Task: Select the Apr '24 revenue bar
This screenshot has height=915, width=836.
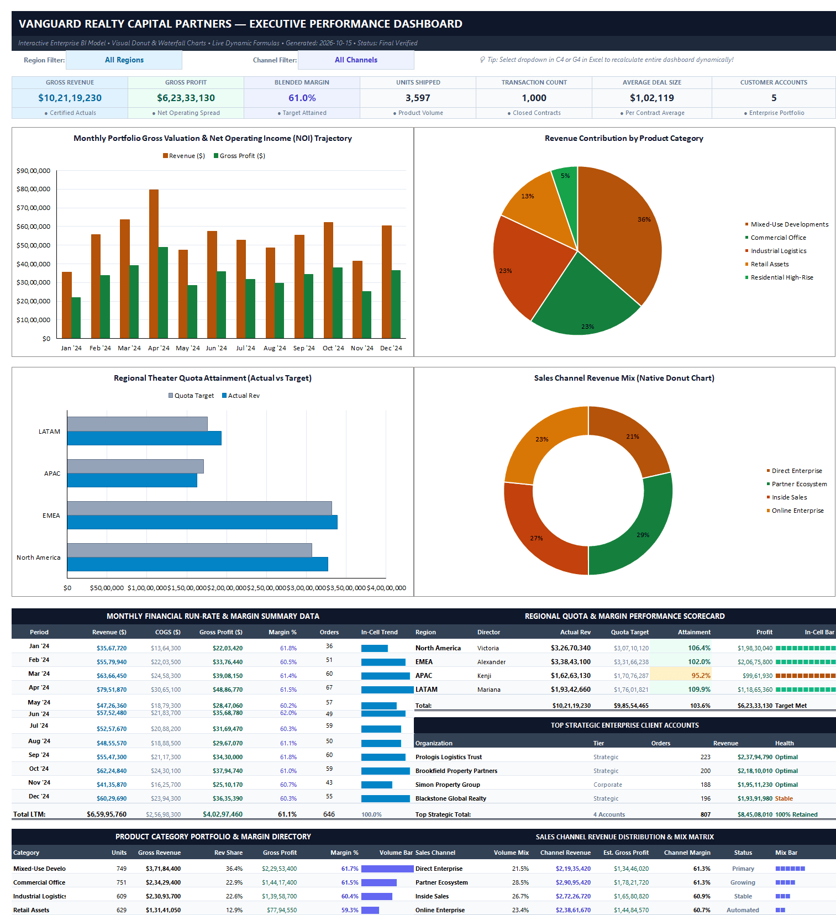Action: pyautogui.click(x=154, y=264)
